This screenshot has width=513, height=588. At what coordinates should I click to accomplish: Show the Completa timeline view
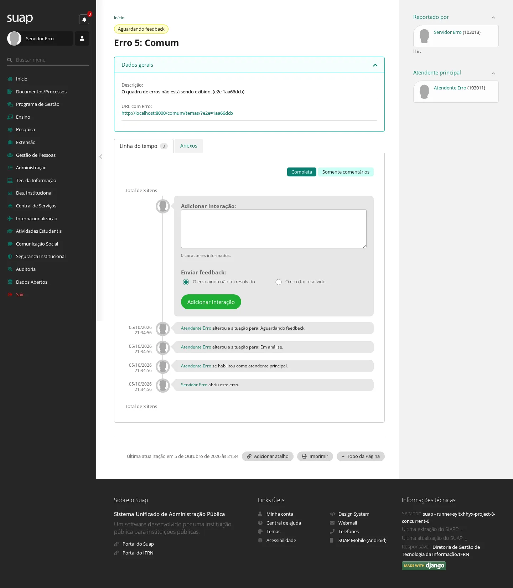(x=302, y=172)
